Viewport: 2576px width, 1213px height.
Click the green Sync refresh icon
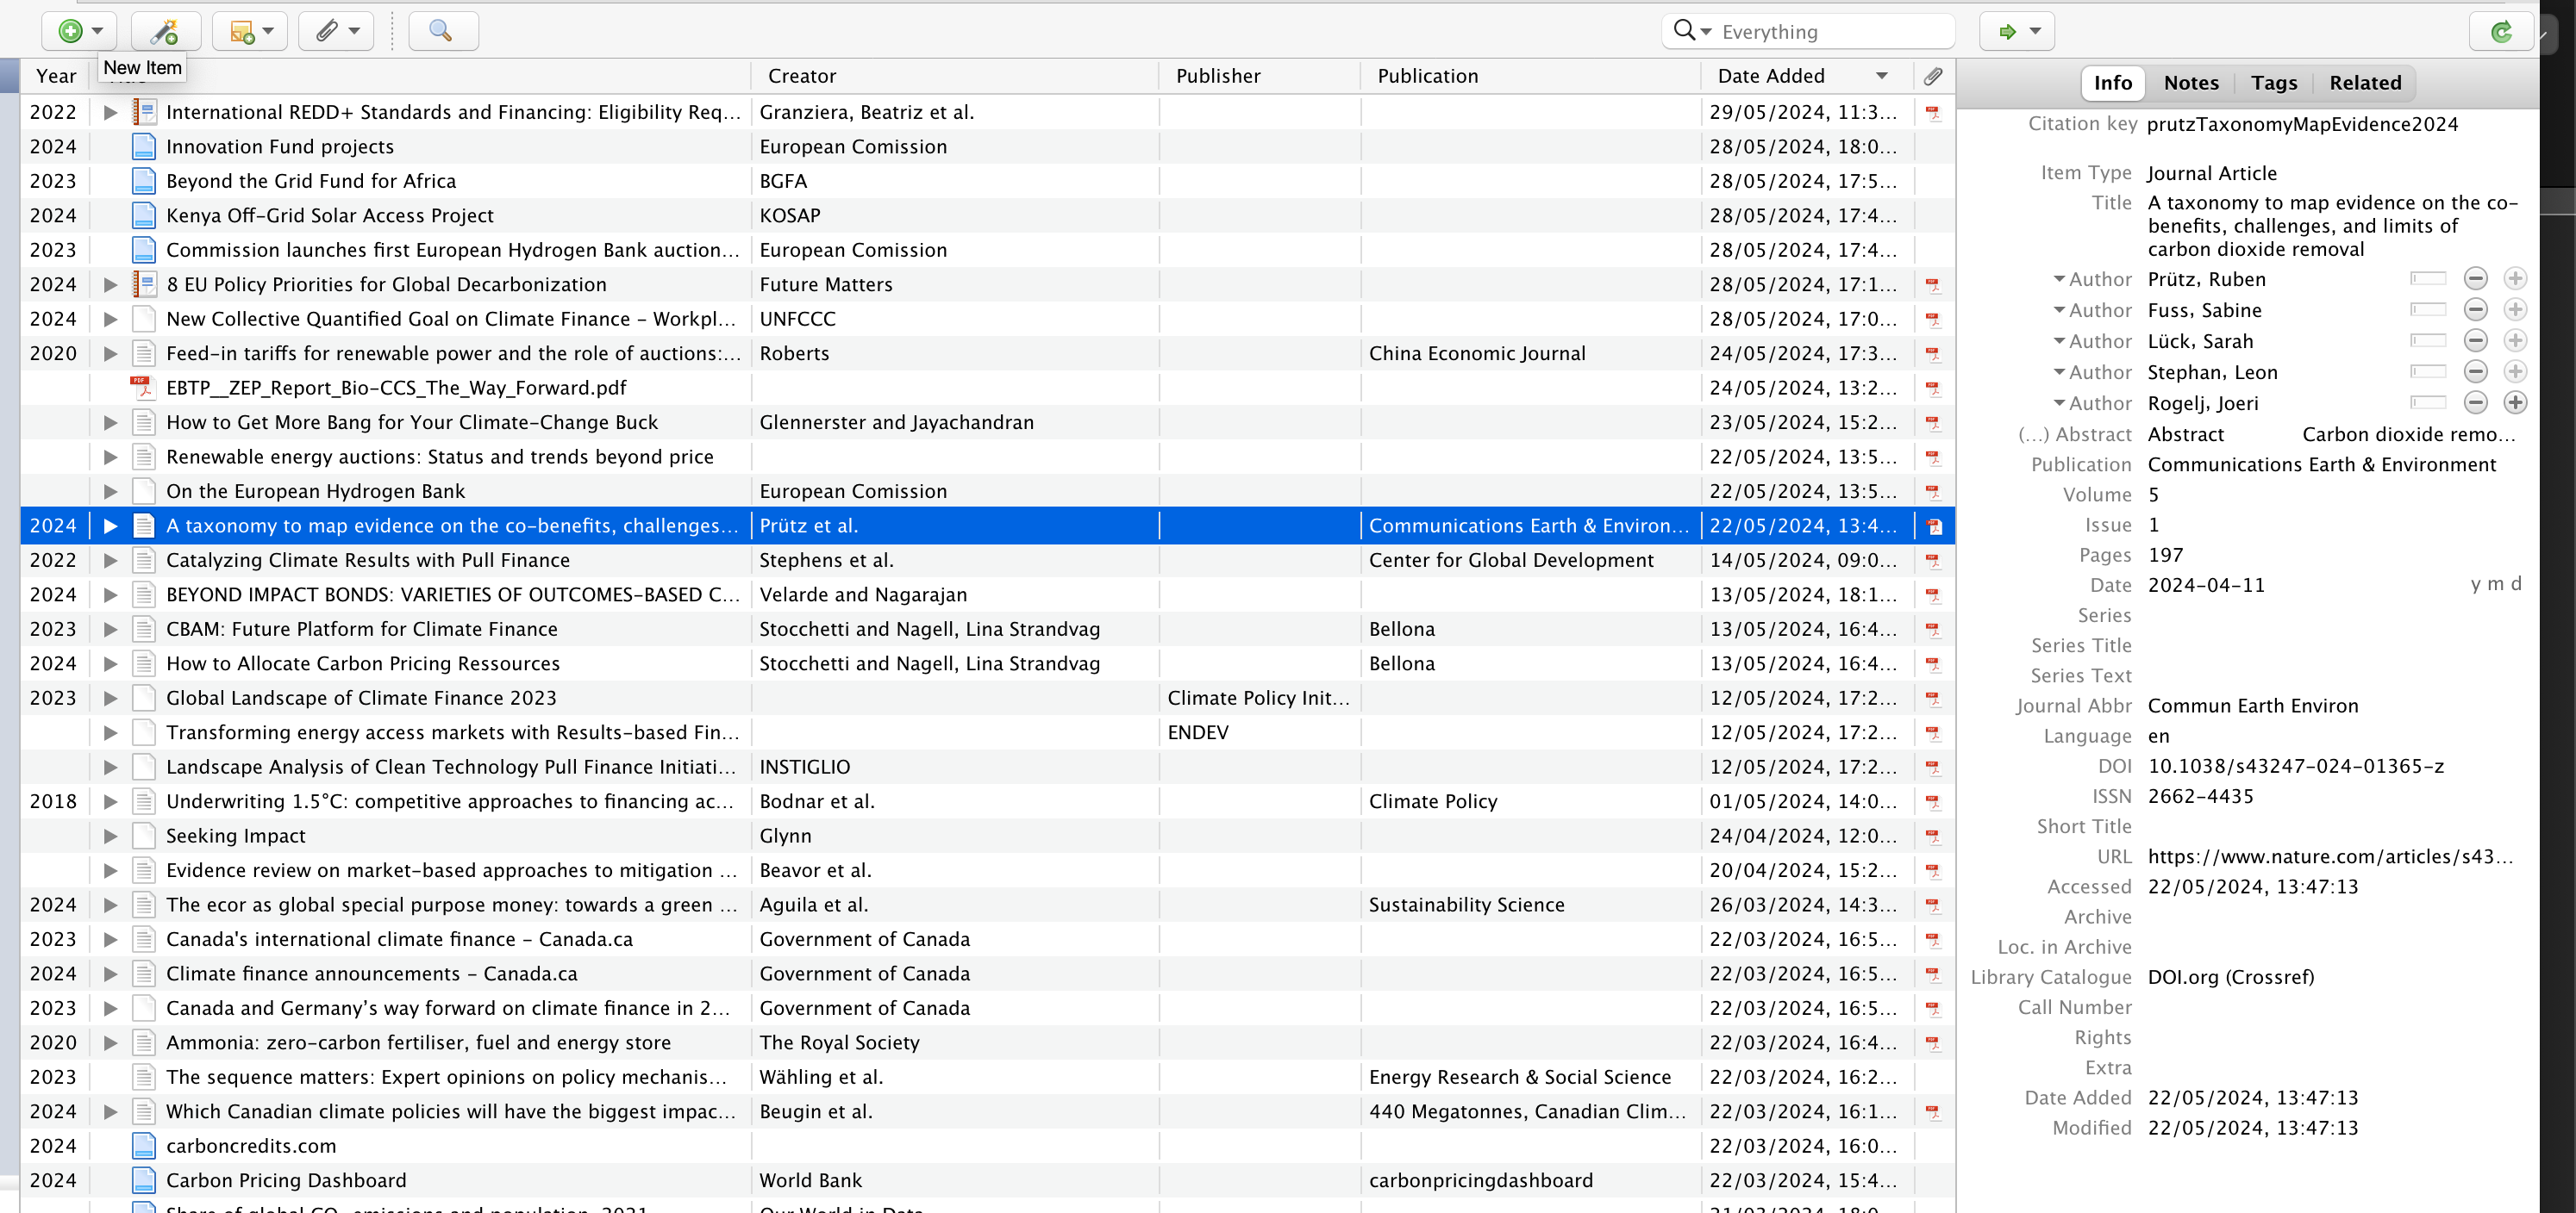click(x=2501, y=31)
